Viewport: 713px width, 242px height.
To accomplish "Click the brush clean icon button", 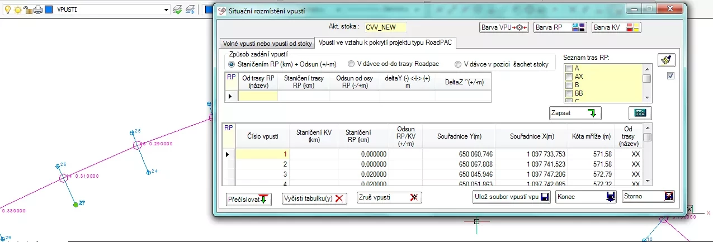I will tap(667, 60).
